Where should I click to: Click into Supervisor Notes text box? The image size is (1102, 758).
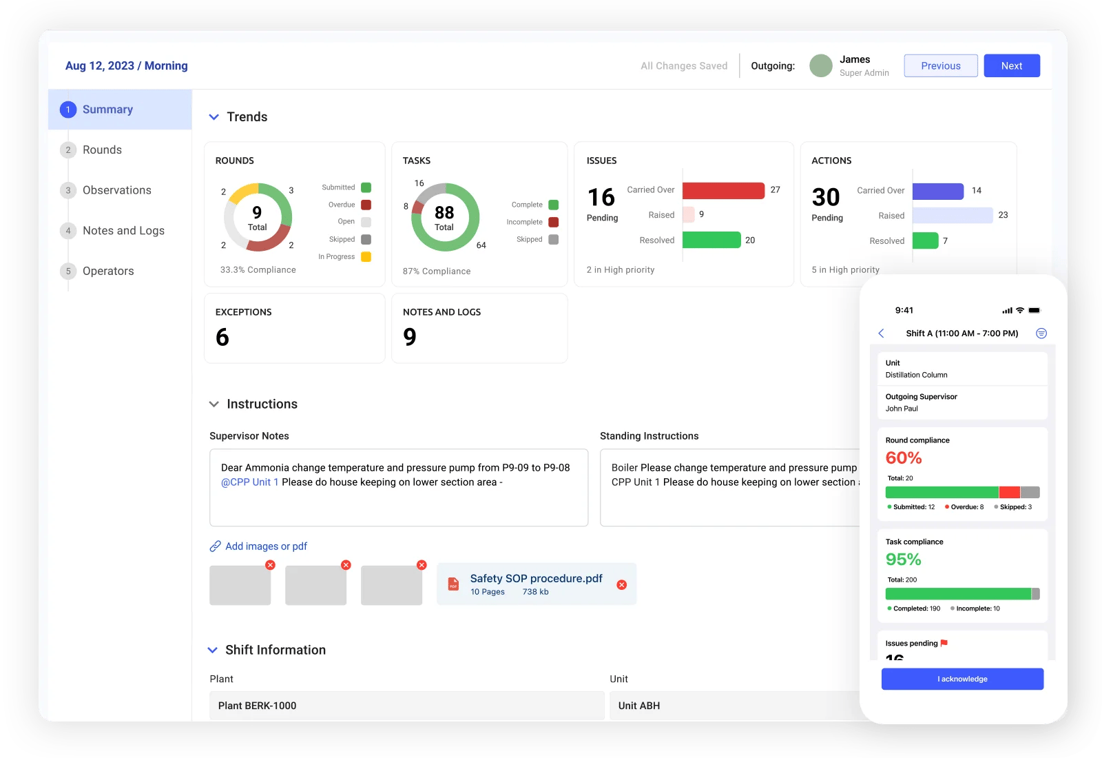(x=399, y=488)
